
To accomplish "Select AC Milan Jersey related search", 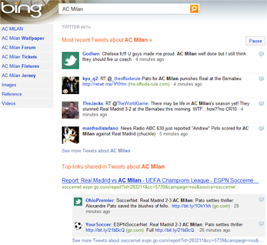I will (19, 75).
